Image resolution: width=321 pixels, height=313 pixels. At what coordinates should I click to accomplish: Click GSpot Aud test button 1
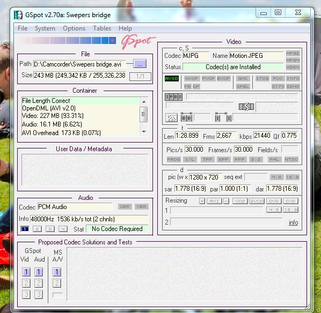[39, 272]
